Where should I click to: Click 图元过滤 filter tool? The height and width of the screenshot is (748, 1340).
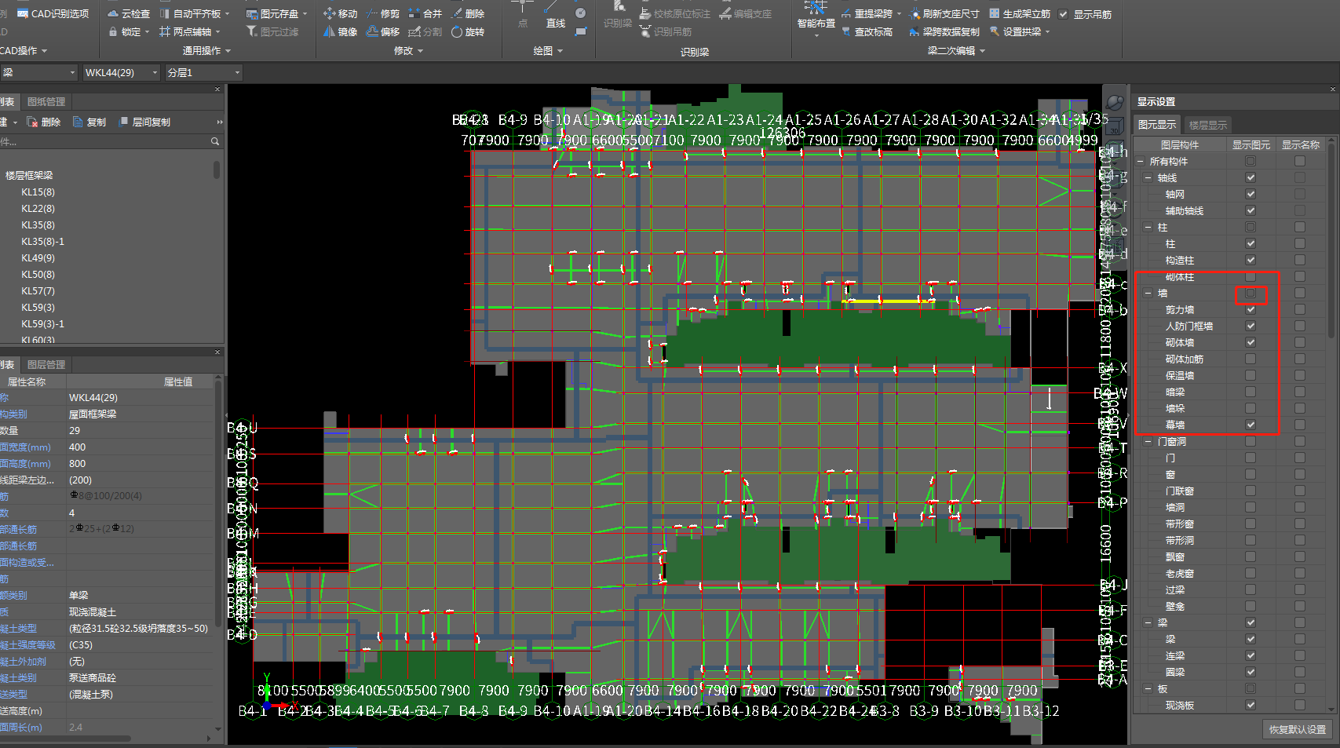pyautogui.click(x=272, y=31)
